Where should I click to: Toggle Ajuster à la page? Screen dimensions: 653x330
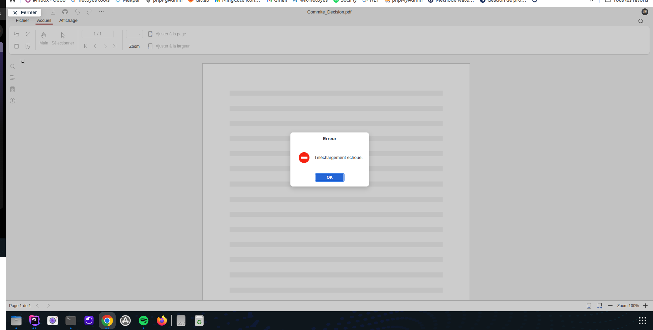pos(167,34)
